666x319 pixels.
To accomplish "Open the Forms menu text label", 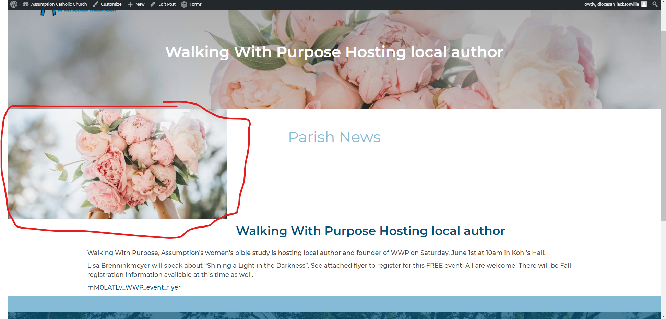I will pos(195,4).
